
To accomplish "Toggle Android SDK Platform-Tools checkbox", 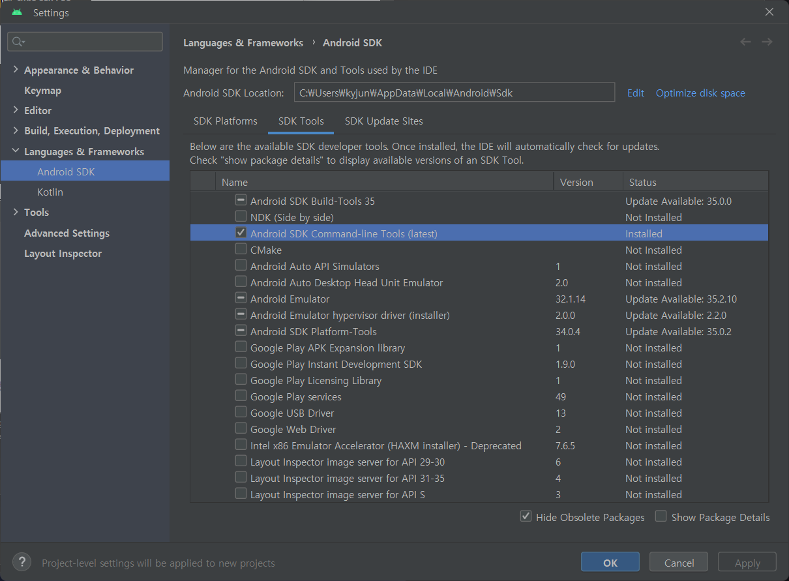I will (x=241, y=331).
